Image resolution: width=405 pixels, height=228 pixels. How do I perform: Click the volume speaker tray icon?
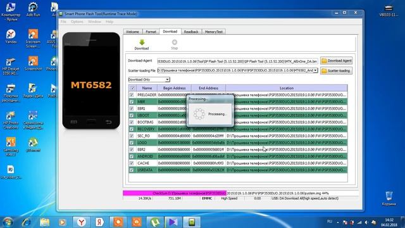[x=366, y=222]
